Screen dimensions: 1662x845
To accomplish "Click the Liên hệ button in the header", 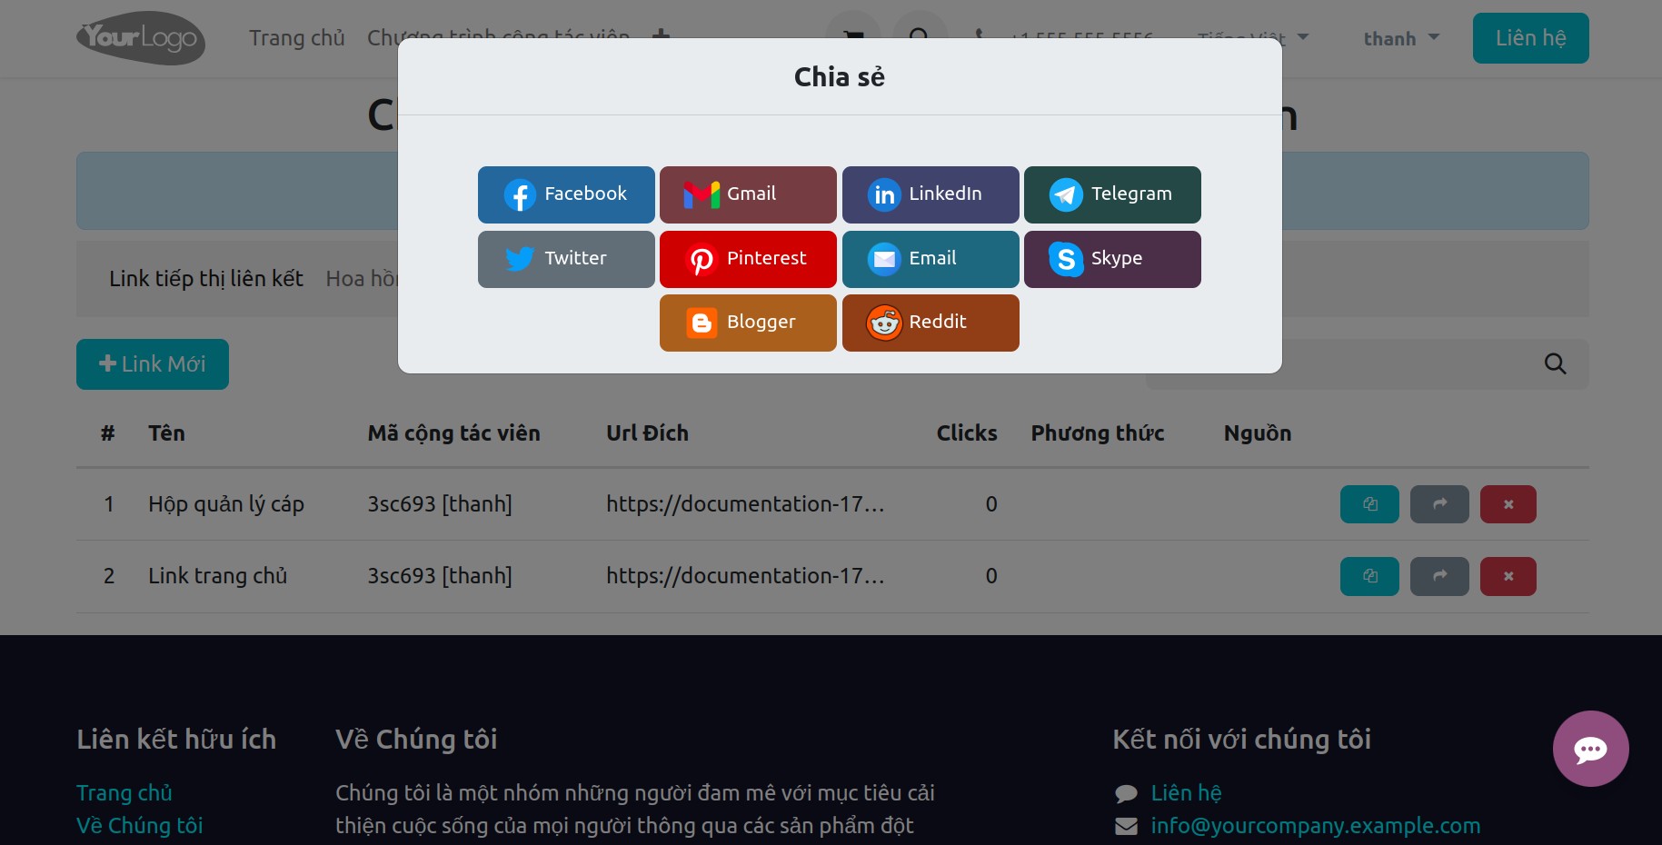I will tap(1530, 37).
